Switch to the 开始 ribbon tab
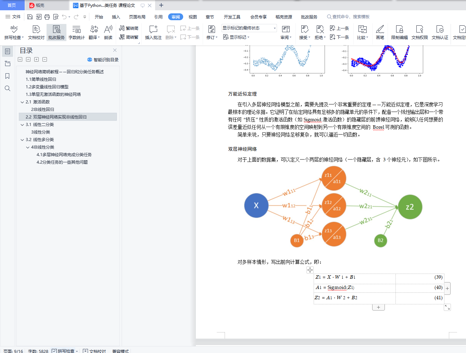 coord(99,17)
